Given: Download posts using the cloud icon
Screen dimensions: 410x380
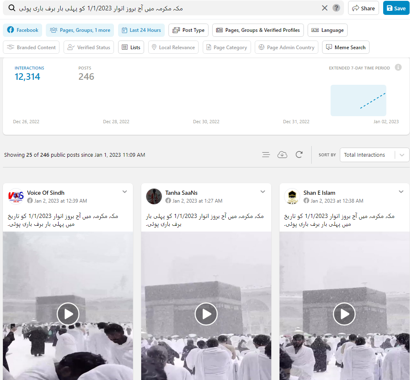Looking at the screenshot, I should [282, 155].
